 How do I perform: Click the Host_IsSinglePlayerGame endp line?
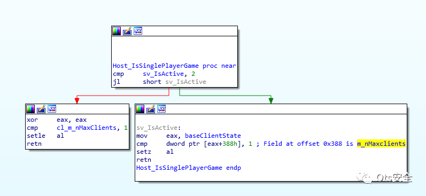coord(189,168)
